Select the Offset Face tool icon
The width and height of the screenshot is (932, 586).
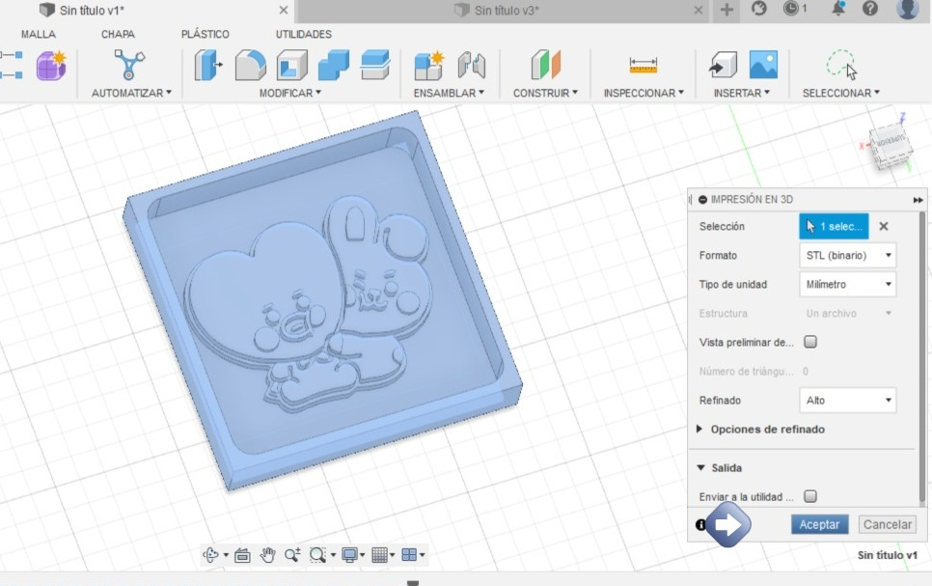pyautogui.click(x=375, y=65)
